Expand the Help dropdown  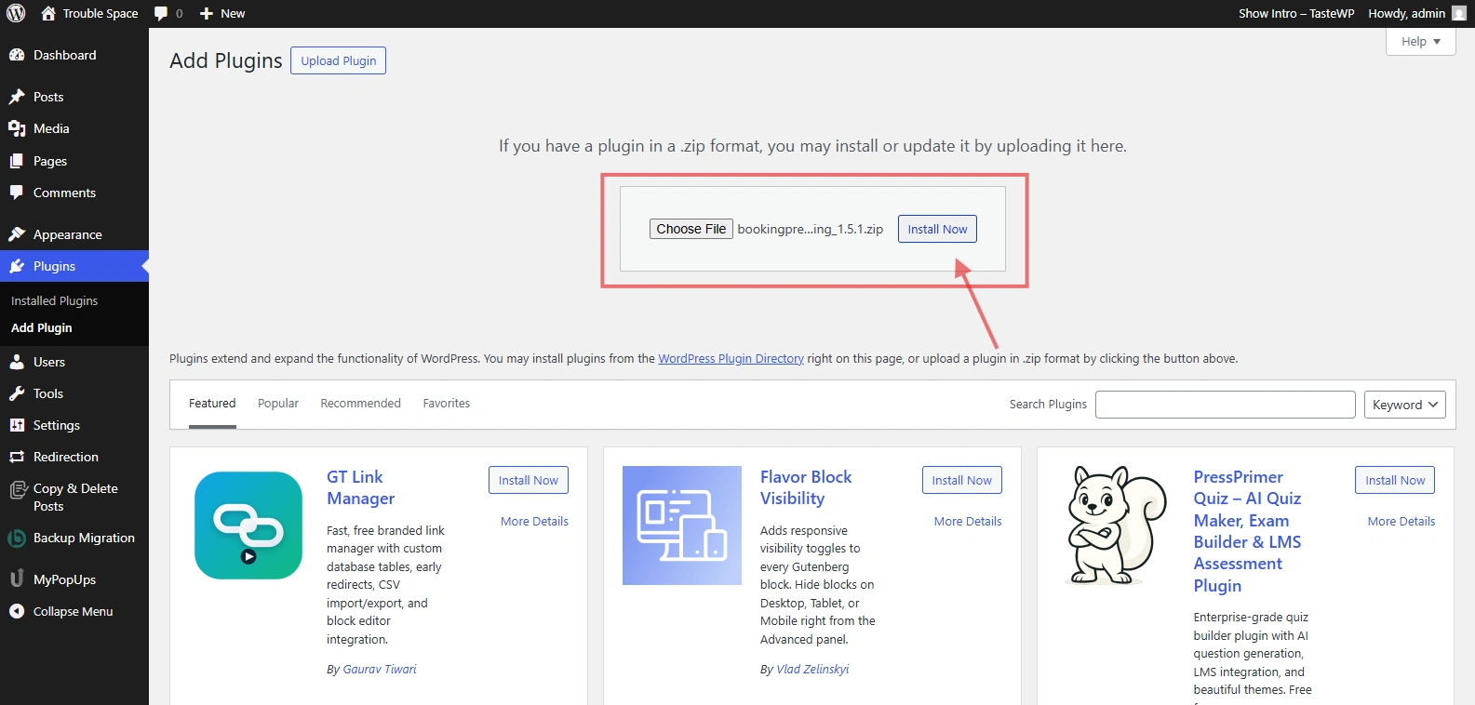(1420, 41)
